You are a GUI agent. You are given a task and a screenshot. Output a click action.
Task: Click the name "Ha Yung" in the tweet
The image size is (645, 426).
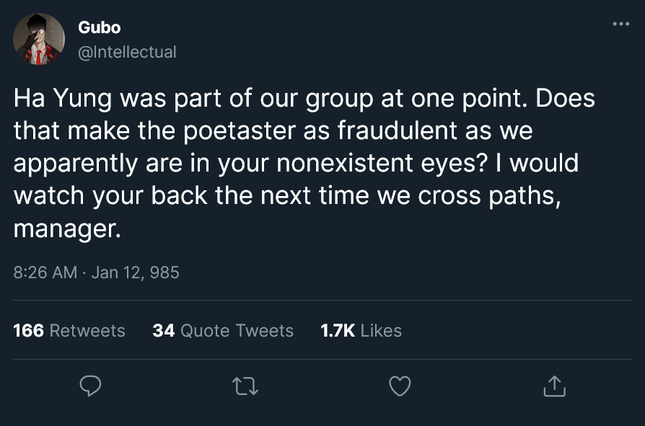pos(63,99)
